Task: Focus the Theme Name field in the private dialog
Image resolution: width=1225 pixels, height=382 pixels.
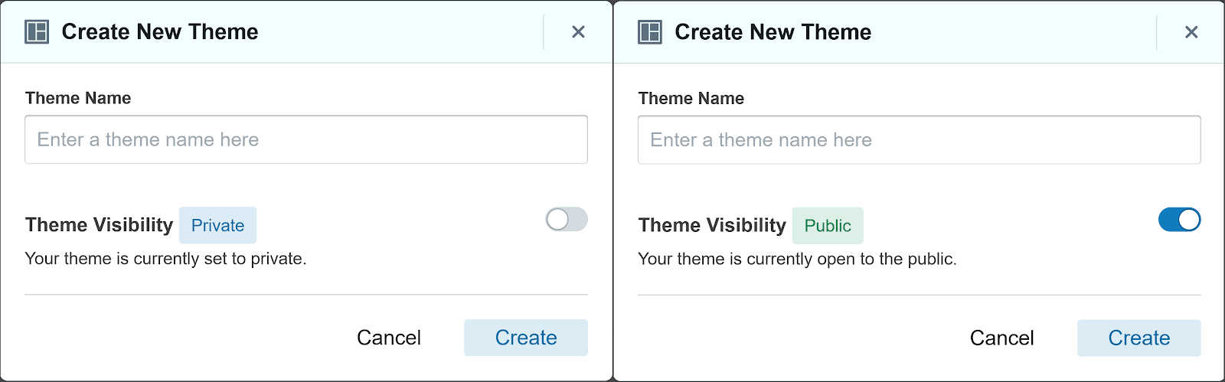Action: [x=306, y=139]
